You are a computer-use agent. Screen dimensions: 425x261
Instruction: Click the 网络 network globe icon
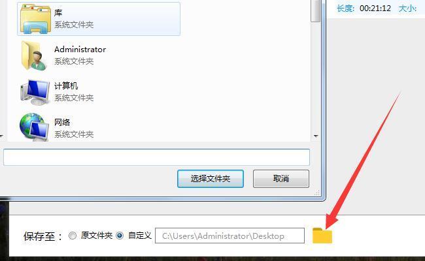click(34, 127)
